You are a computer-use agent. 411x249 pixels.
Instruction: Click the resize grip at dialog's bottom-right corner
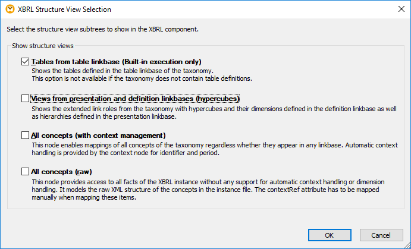point(407,245)
